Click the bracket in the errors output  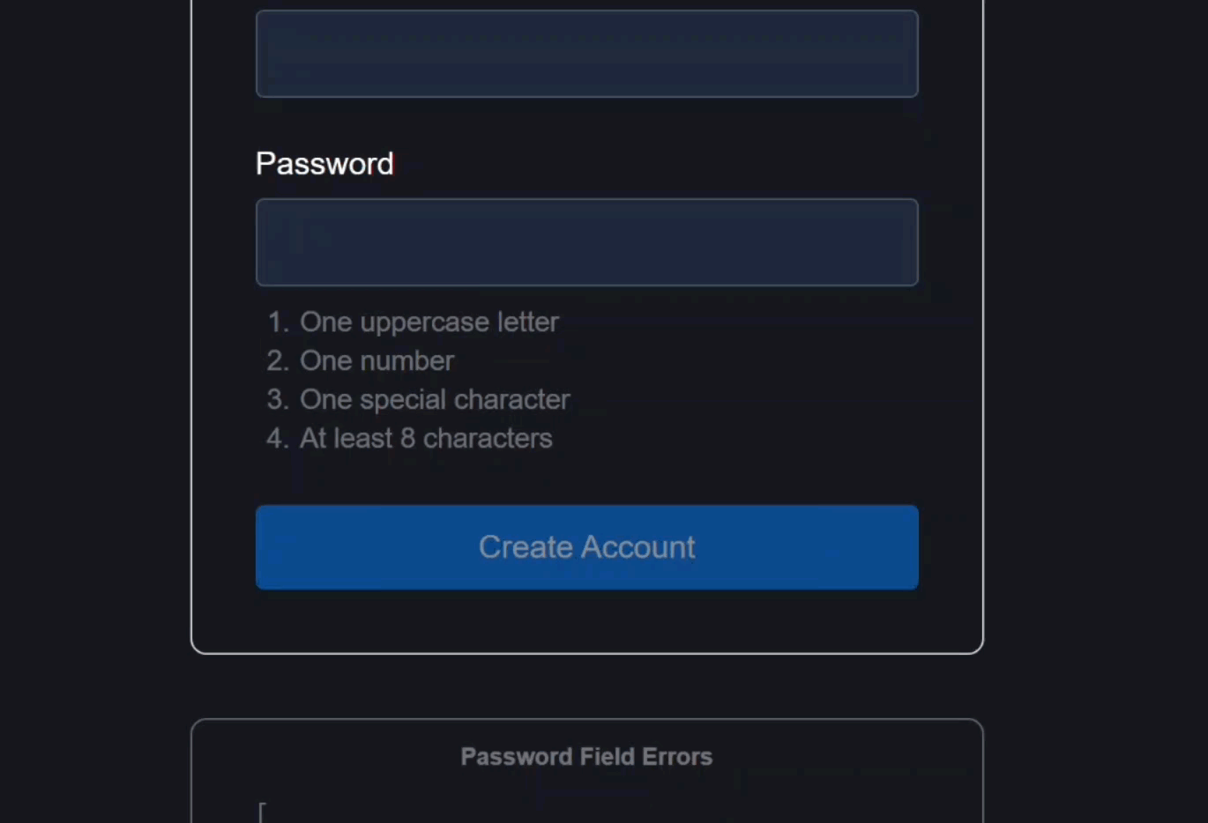(261, 810)
